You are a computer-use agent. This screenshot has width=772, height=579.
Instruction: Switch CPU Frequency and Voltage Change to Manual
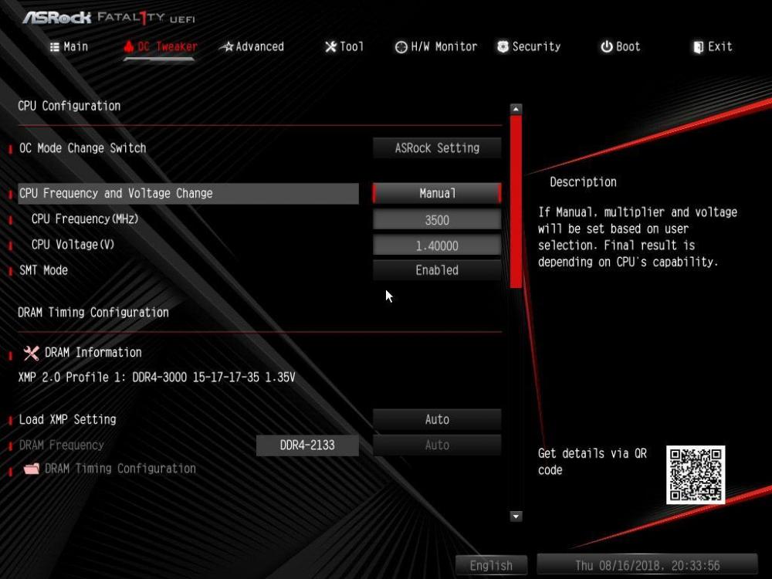[436, 193]
